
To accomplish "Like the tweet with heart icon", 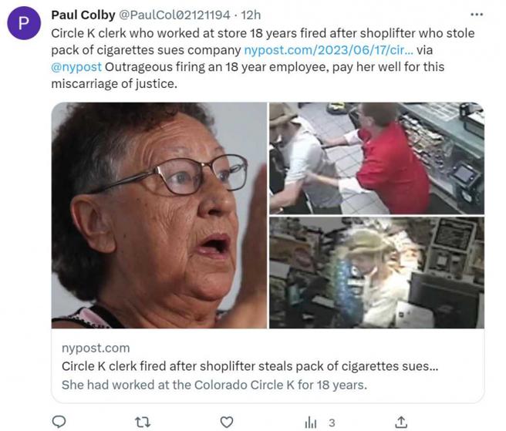I will [x=227, y=422].
